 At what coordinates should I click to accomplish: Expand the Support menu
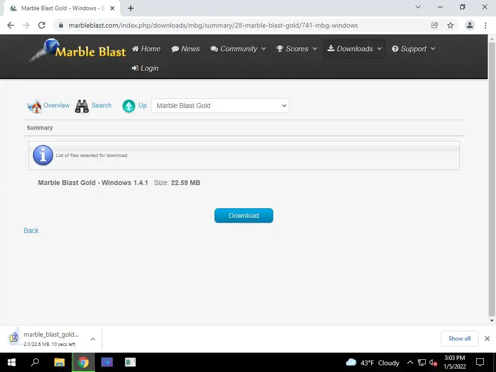(x=414, y=49)
